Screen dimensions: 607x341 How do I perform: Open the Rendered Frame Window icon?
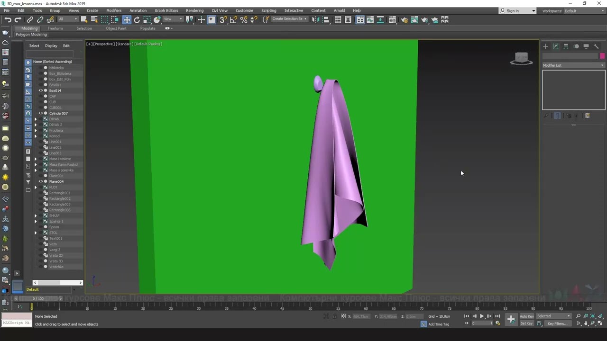pyautogui.click(x=414, y=19)
